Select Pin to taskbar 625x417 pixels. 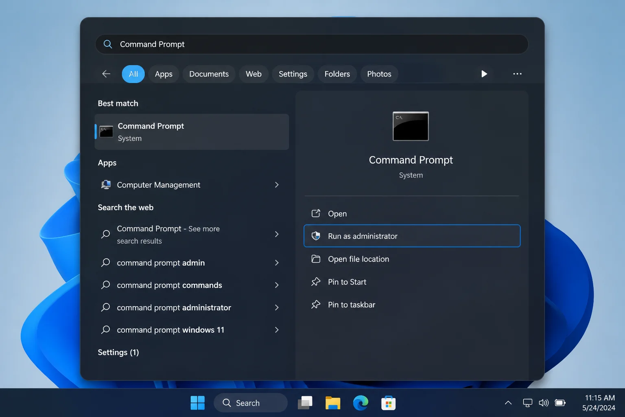point(412,305)
